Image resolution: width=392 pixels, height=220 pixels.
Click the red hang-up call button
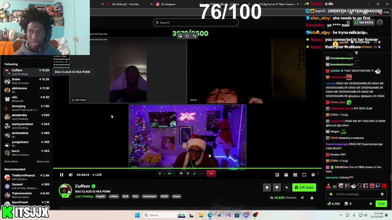211,174
